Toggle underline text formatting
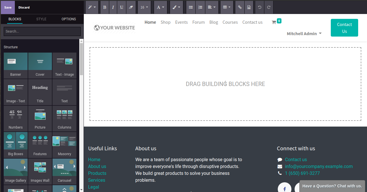This screenshot has height=192, width=367. tap(121, 7)
